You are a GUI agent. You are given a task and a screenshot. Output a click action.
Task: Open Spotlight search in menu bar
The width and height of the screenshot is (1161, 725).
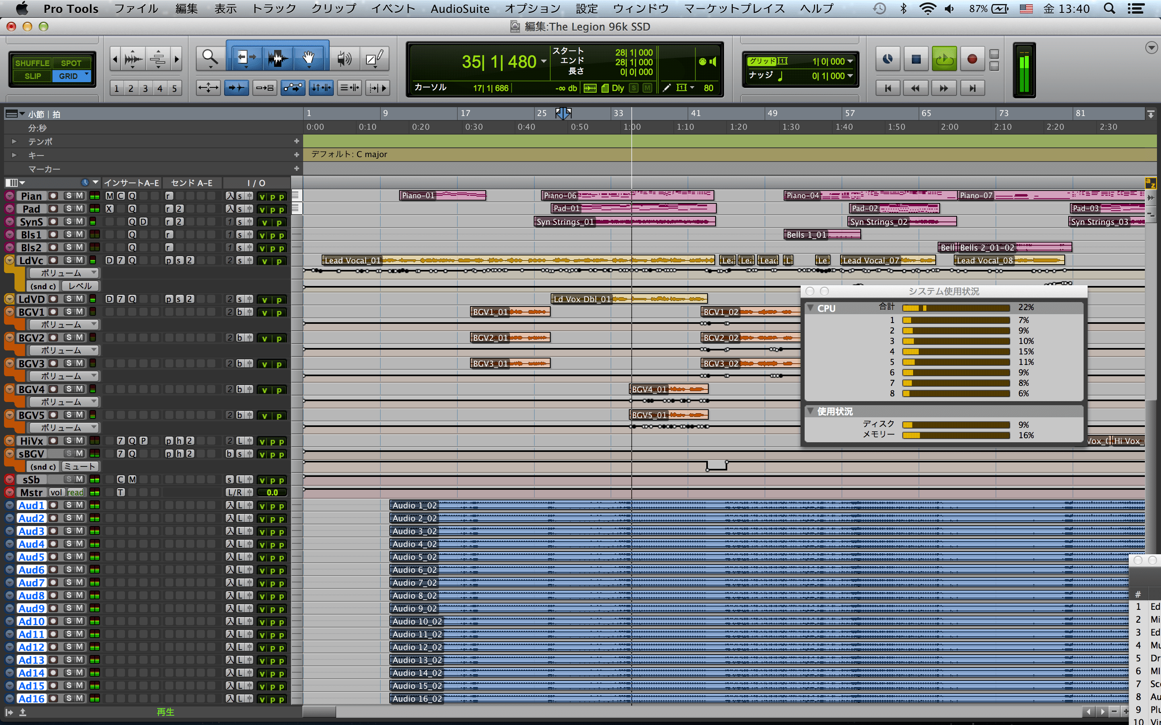[1109, 8]
